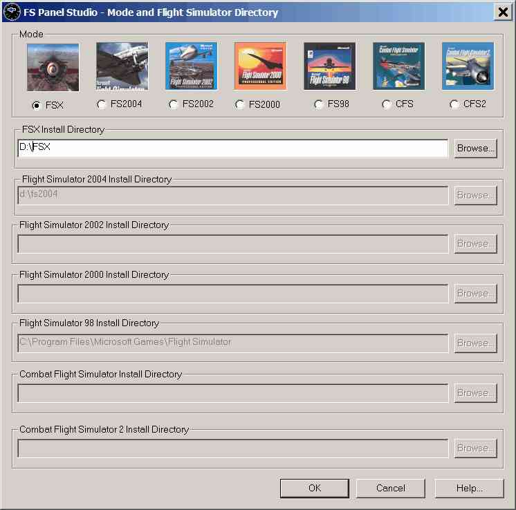Click the Flight Simulator 2002 directory field
The width and height of the screenshot is (516, 510).
coord(233,244)
